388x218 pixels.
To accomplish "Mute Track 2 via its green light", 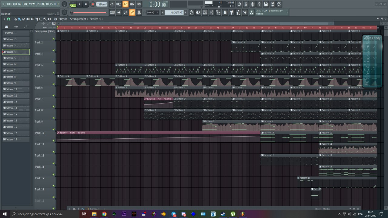I will (x=54, y=50).
